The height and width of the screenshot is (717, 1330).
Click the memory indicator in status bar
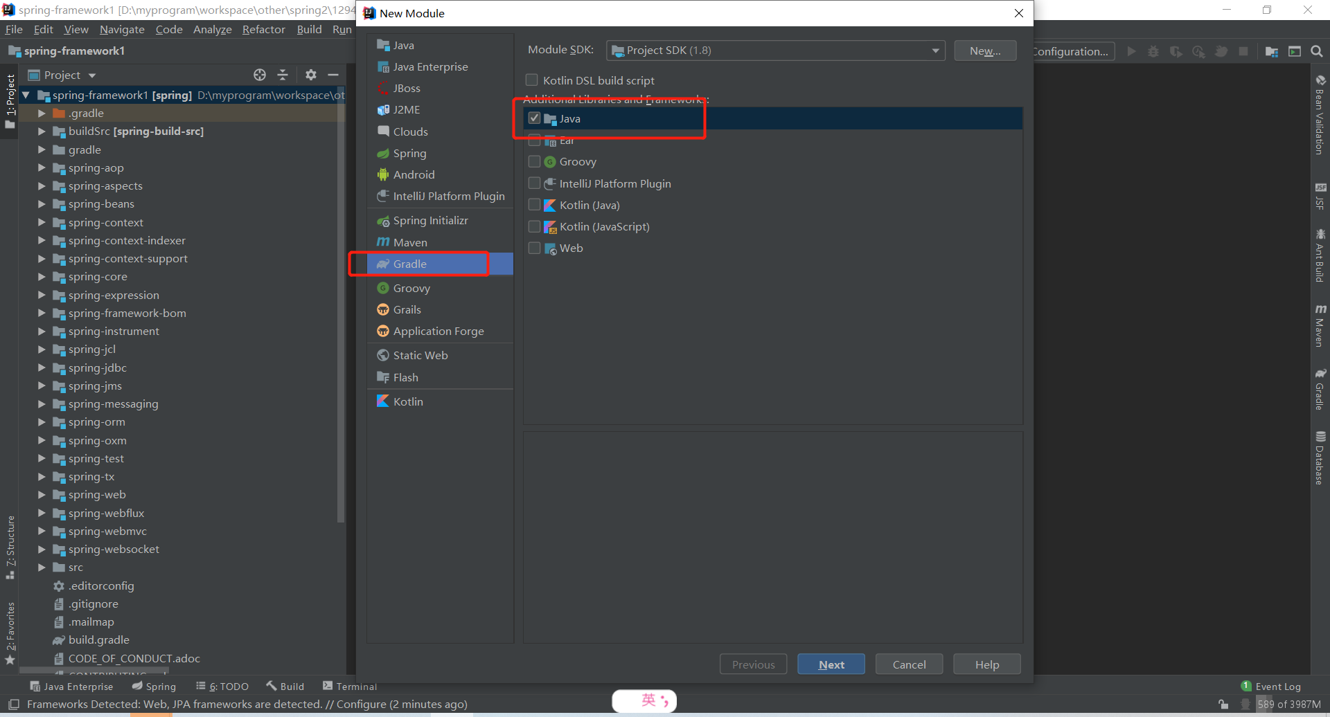1289,705
